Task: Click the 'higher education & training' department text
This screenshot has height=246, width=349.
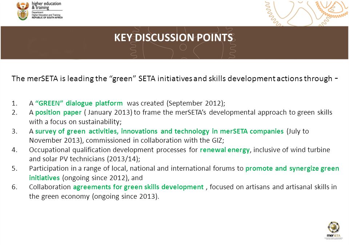Action: [47, 5]
